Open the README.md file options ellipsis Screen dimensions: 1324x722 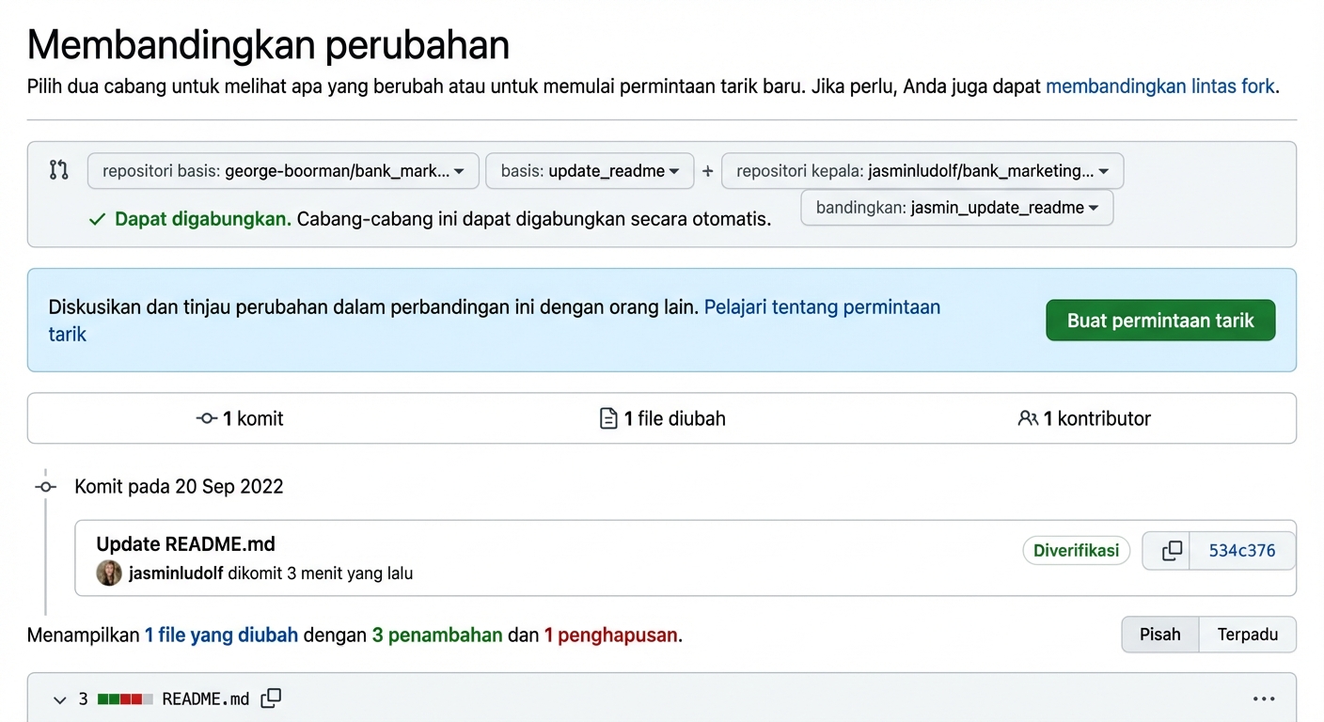[x=1264, y=699]
